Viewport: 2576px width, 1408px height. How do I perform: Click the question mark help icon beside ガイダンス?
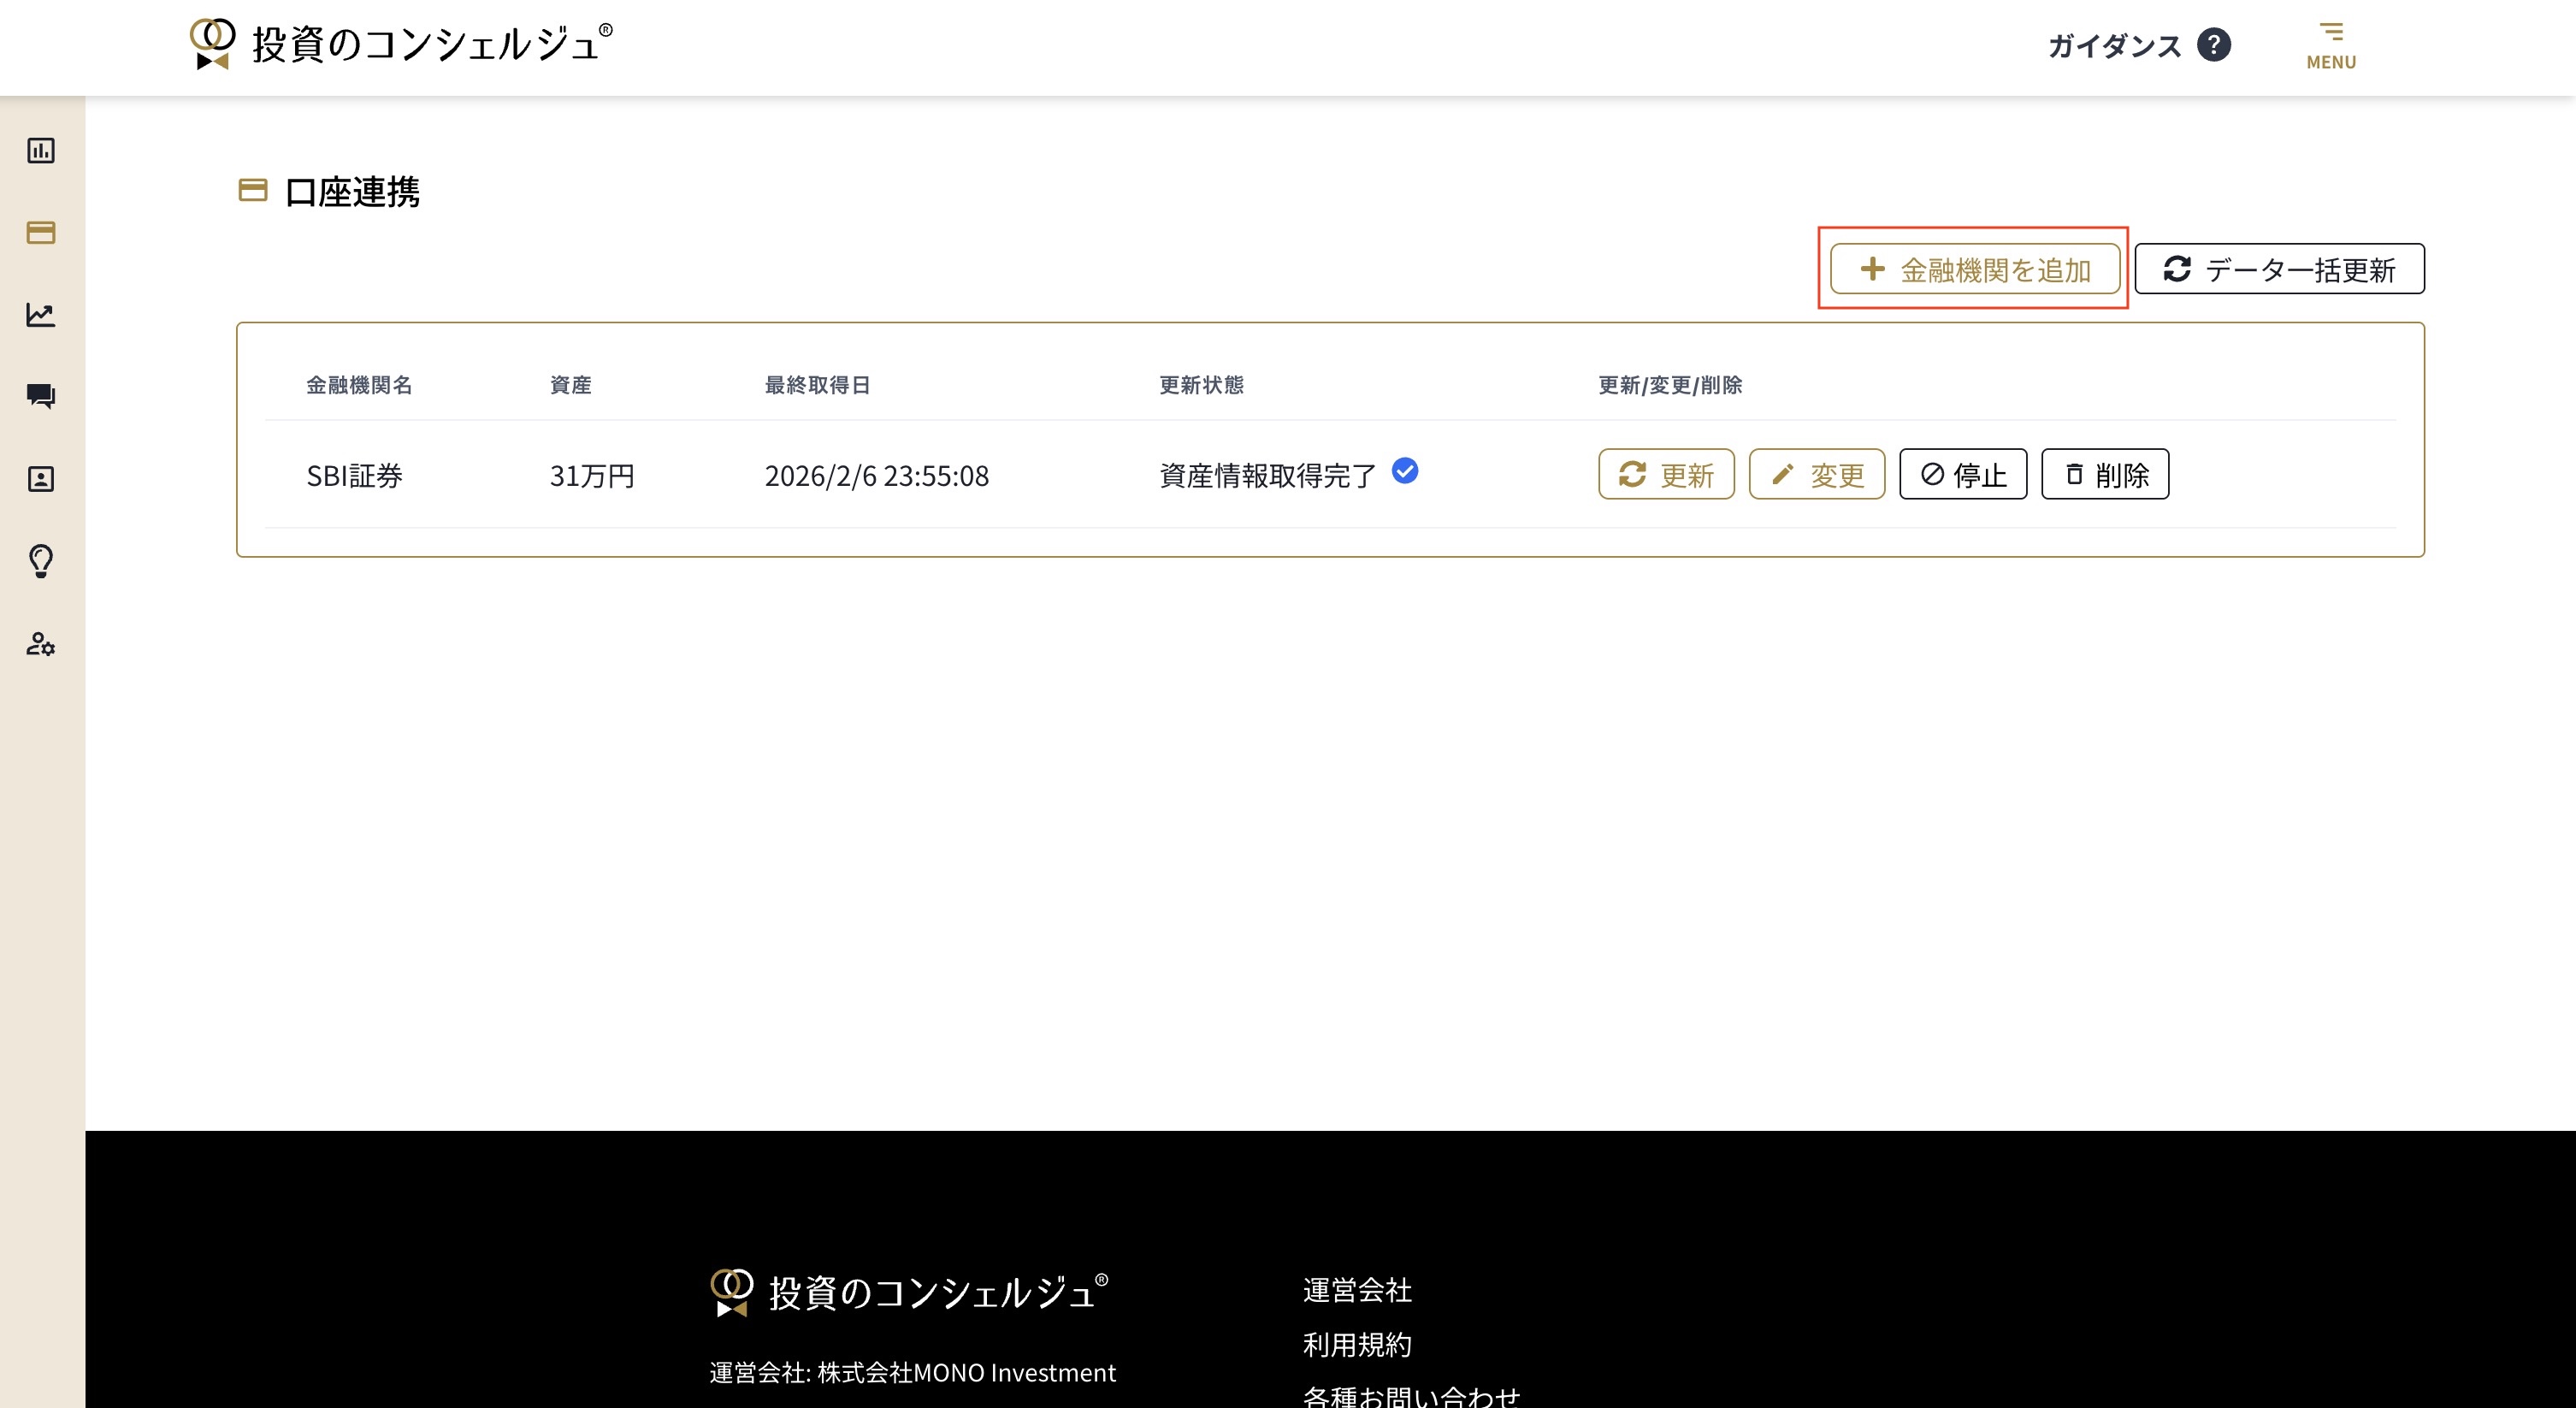(x=2216, y=44)
